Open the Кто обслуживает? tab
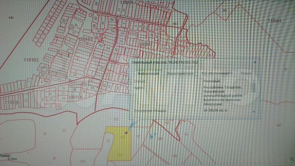This screenshot has height=166, width=295. pos(217,73)
